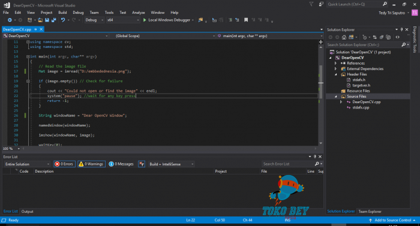Expand the References node
420x226 pixels.
pyautogui.click(x=335, y=64)
